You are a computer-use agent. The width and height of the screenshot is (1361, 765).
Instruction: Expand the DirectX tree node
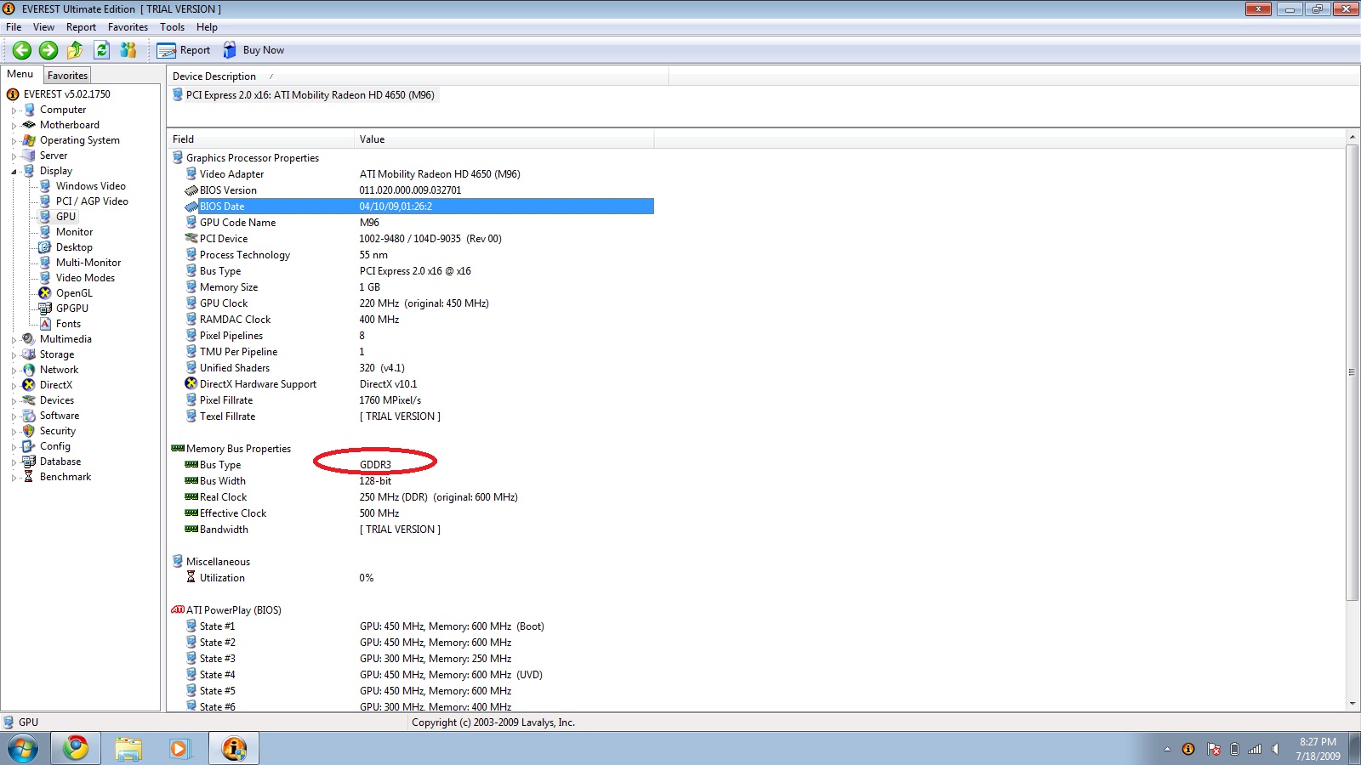point(14,386)
